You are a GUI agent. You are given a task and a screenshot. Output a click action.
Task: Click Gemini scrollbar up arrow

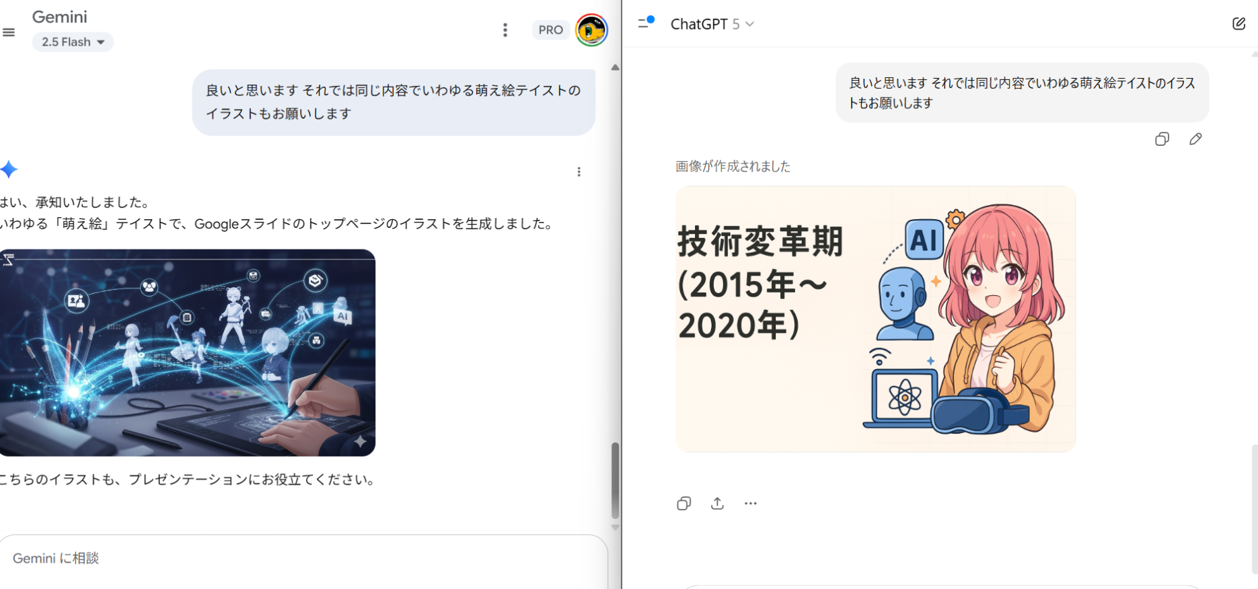[615, 67]
